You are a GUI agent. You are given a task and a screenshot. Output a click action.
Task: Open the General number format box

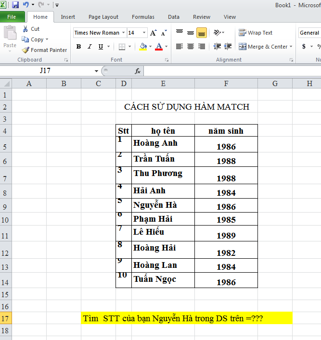pos(310,33)
